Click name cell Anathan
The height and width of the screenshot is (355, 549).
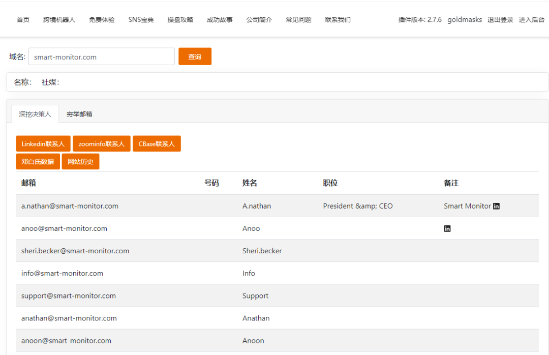click(x=256, y=318)
